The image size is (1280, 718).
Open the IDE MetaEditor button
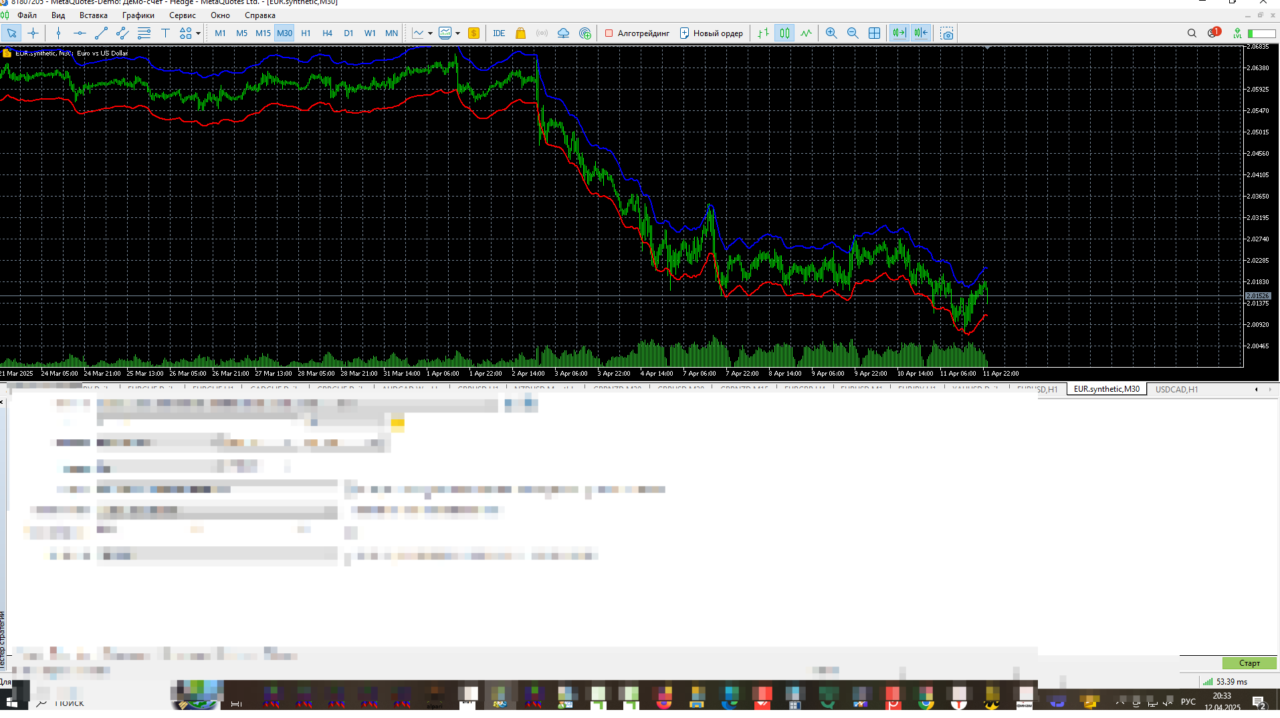pos(499,33)
